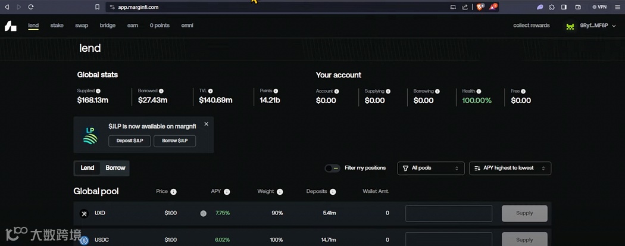Click the JLP logo in the banner
The width and height of the screenshot is (625, 246).
pos(90,136)
